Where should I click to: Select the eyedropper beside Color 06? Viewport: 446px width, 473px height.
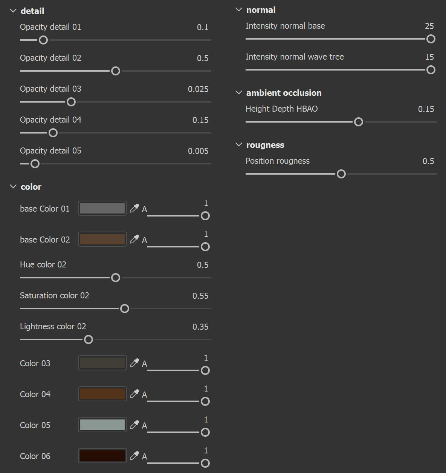click(x=134, y=456)
